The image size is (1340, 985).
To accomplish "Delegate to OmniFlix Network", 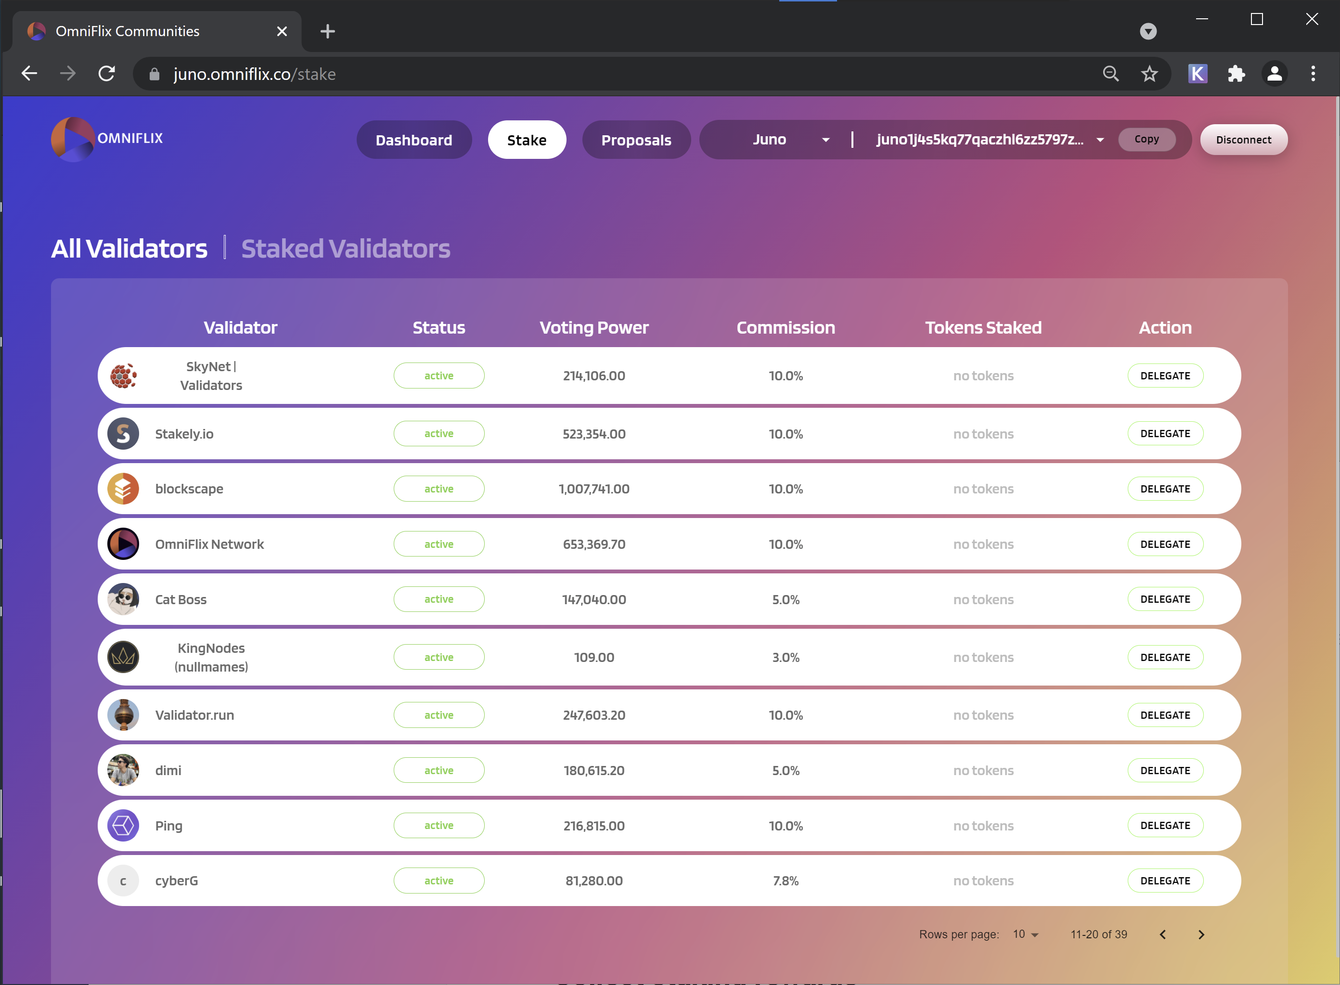I will click(1165, 544).
